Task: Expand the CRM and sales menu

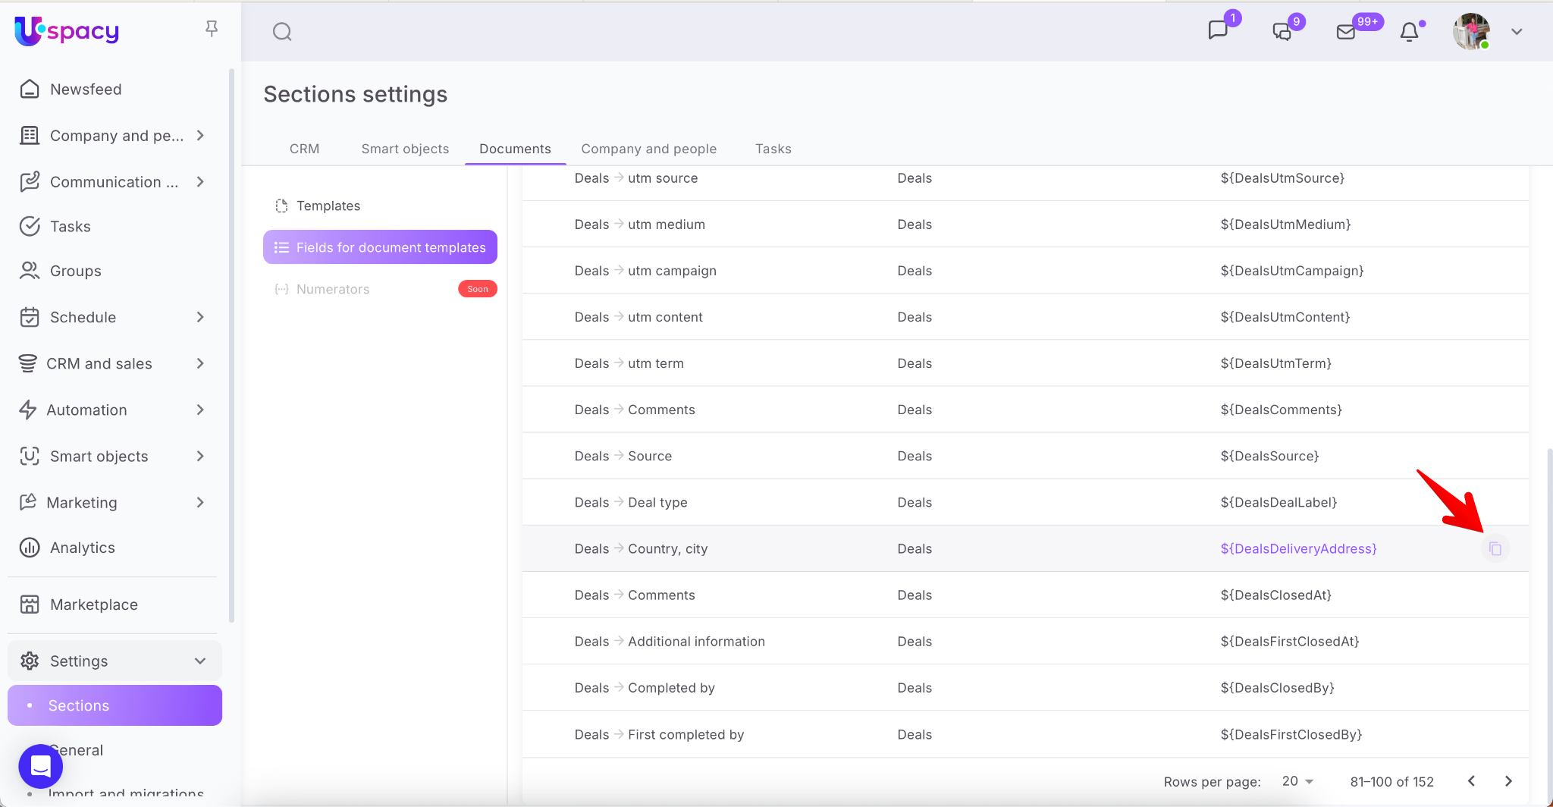Action: [200, 364]
